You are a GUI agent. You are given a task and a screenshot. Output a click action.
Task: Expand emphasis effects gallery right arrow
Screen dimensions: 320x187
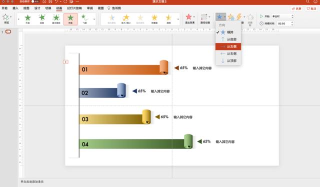coord(178,19)
